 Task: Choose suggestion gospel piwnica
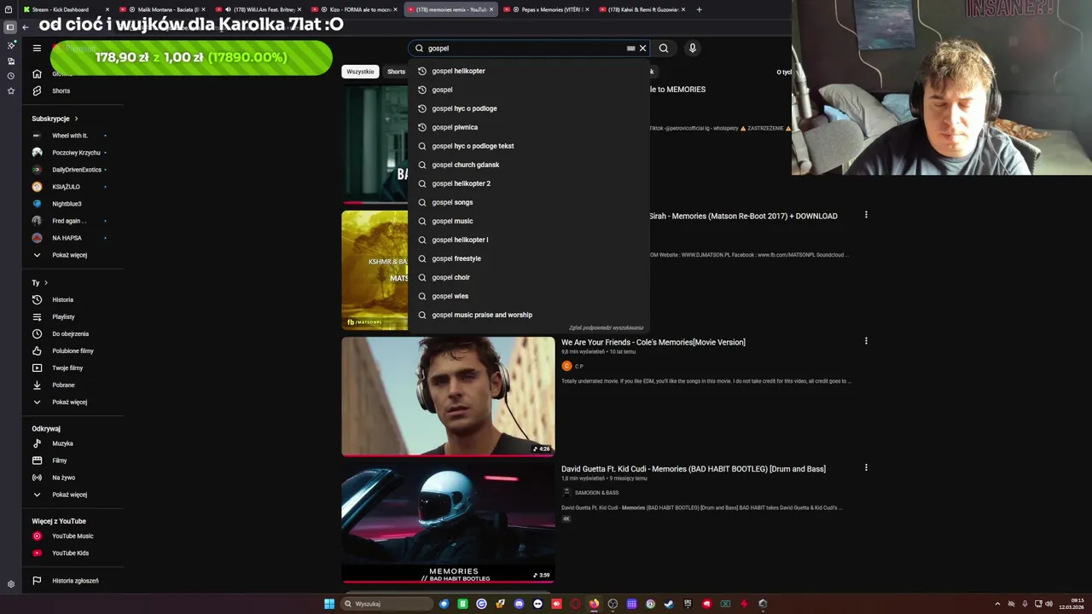click(529, 127)
